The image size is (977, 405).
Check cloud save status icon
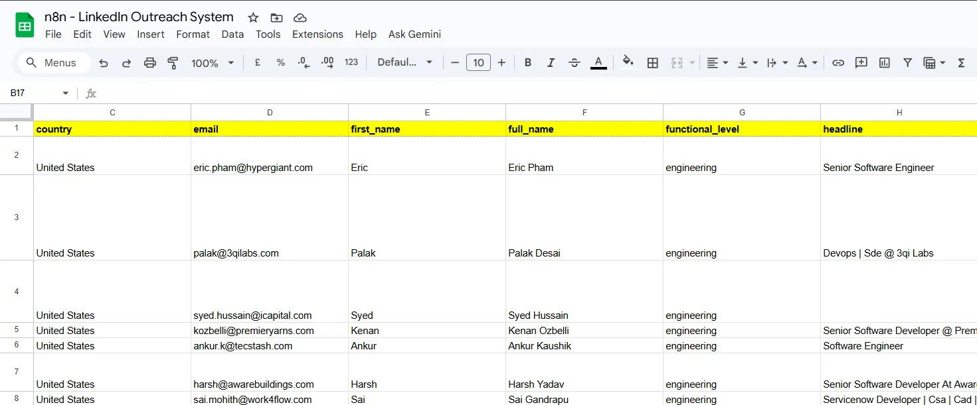300,18
